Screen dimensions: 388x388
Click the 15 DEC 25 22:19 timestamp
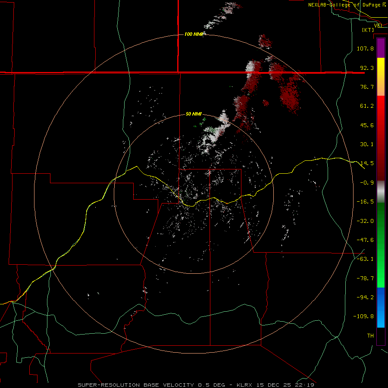[285, 385]
